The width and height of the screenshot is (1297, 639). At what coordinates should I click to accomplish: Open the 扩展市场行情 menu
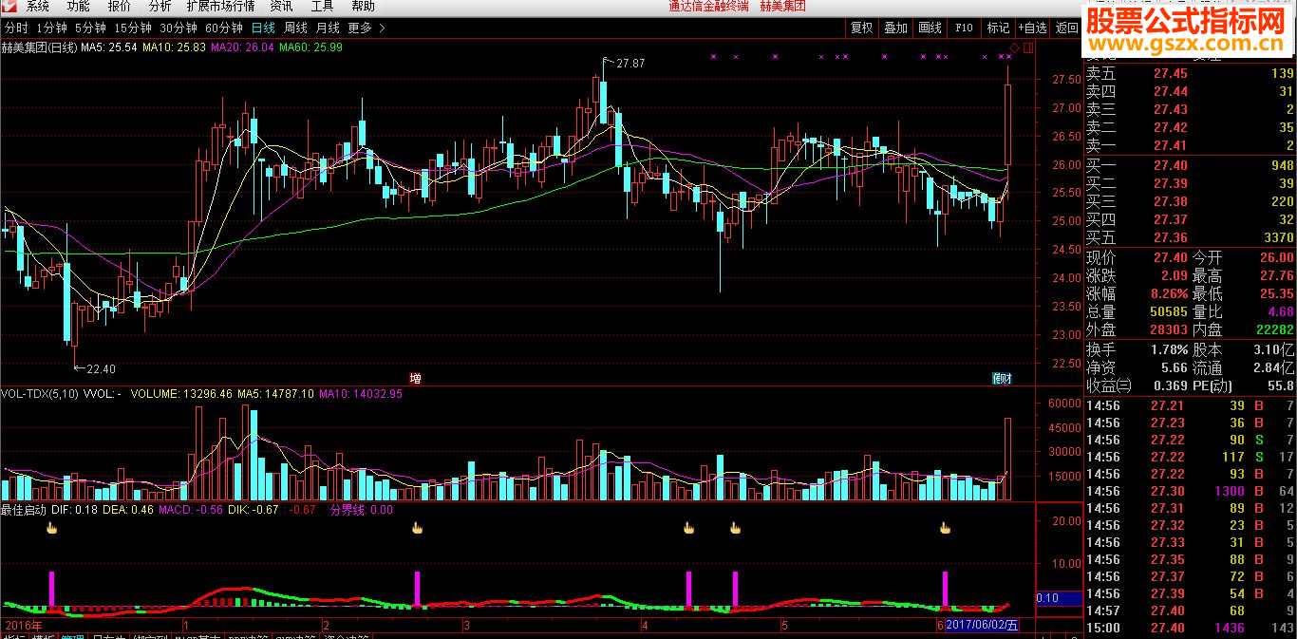221,6
